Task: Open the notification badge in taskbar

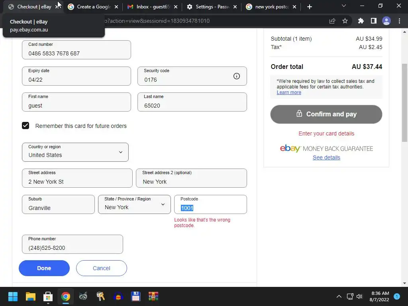Action: pos(397,296)
